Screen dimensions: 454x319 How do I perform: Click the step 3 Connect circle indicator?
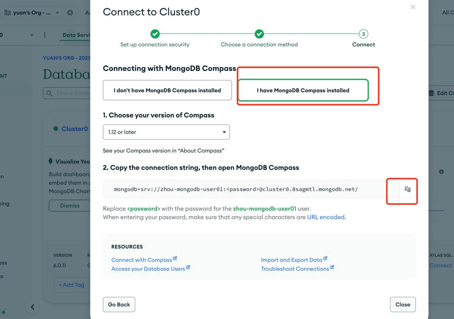pos(363,34)
